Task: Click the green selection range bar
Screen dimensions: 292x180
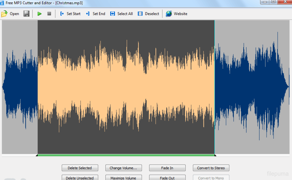Action: [126, 155]
